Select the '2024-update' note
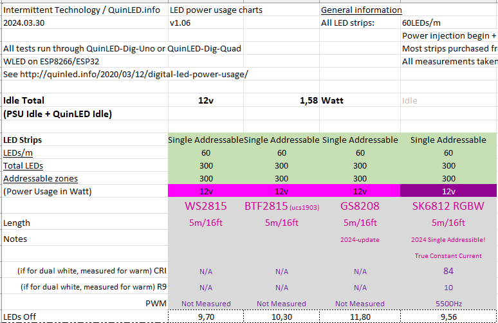 [x=360, y=240]
